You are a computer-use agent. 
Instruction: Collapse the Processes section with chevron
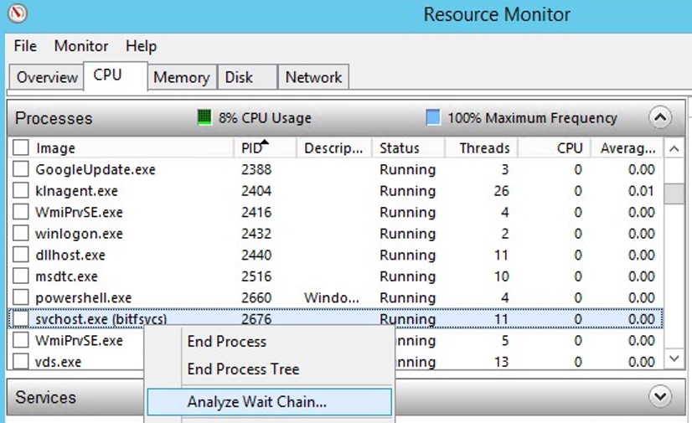point(660,118)
